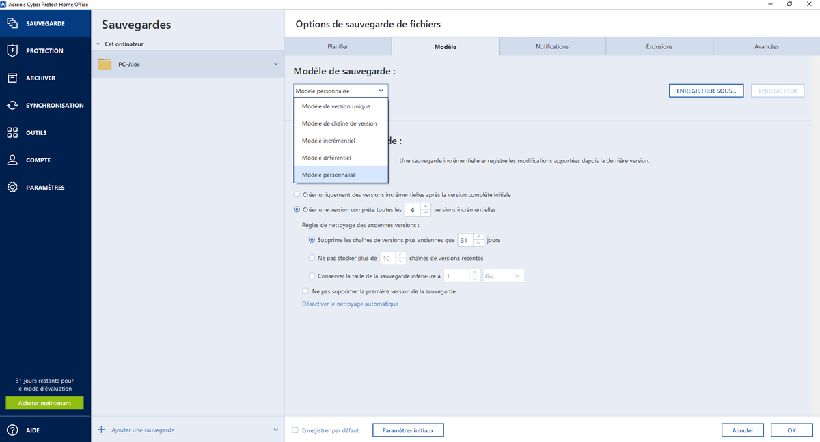Select the PC-Alex folder icon
The height and width of the screenshot is (442, 820).
105,65
